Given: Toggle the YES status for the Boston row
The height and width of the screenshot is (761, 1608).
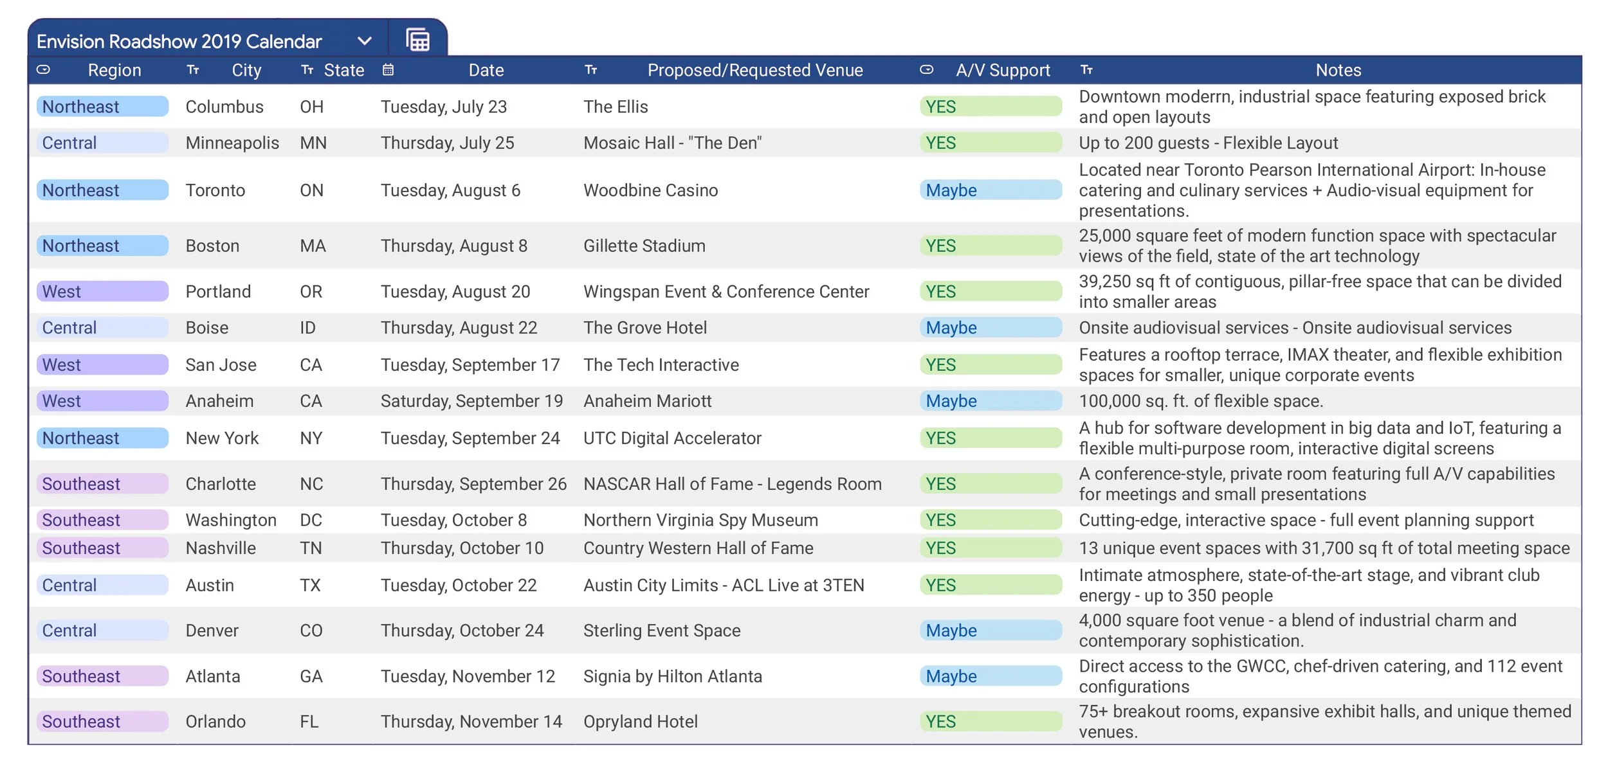Looking at the screenshot, I should (991, 245).
